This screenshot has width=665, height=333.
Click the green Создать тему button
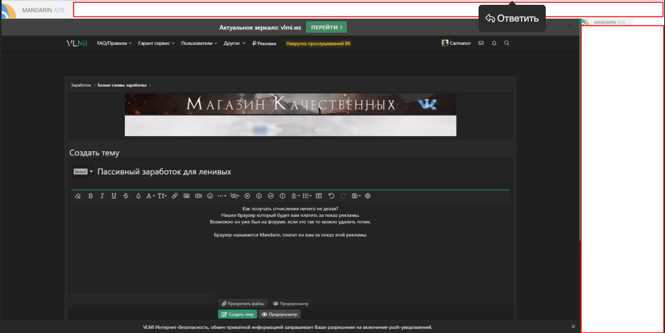(x=237, y=314)
